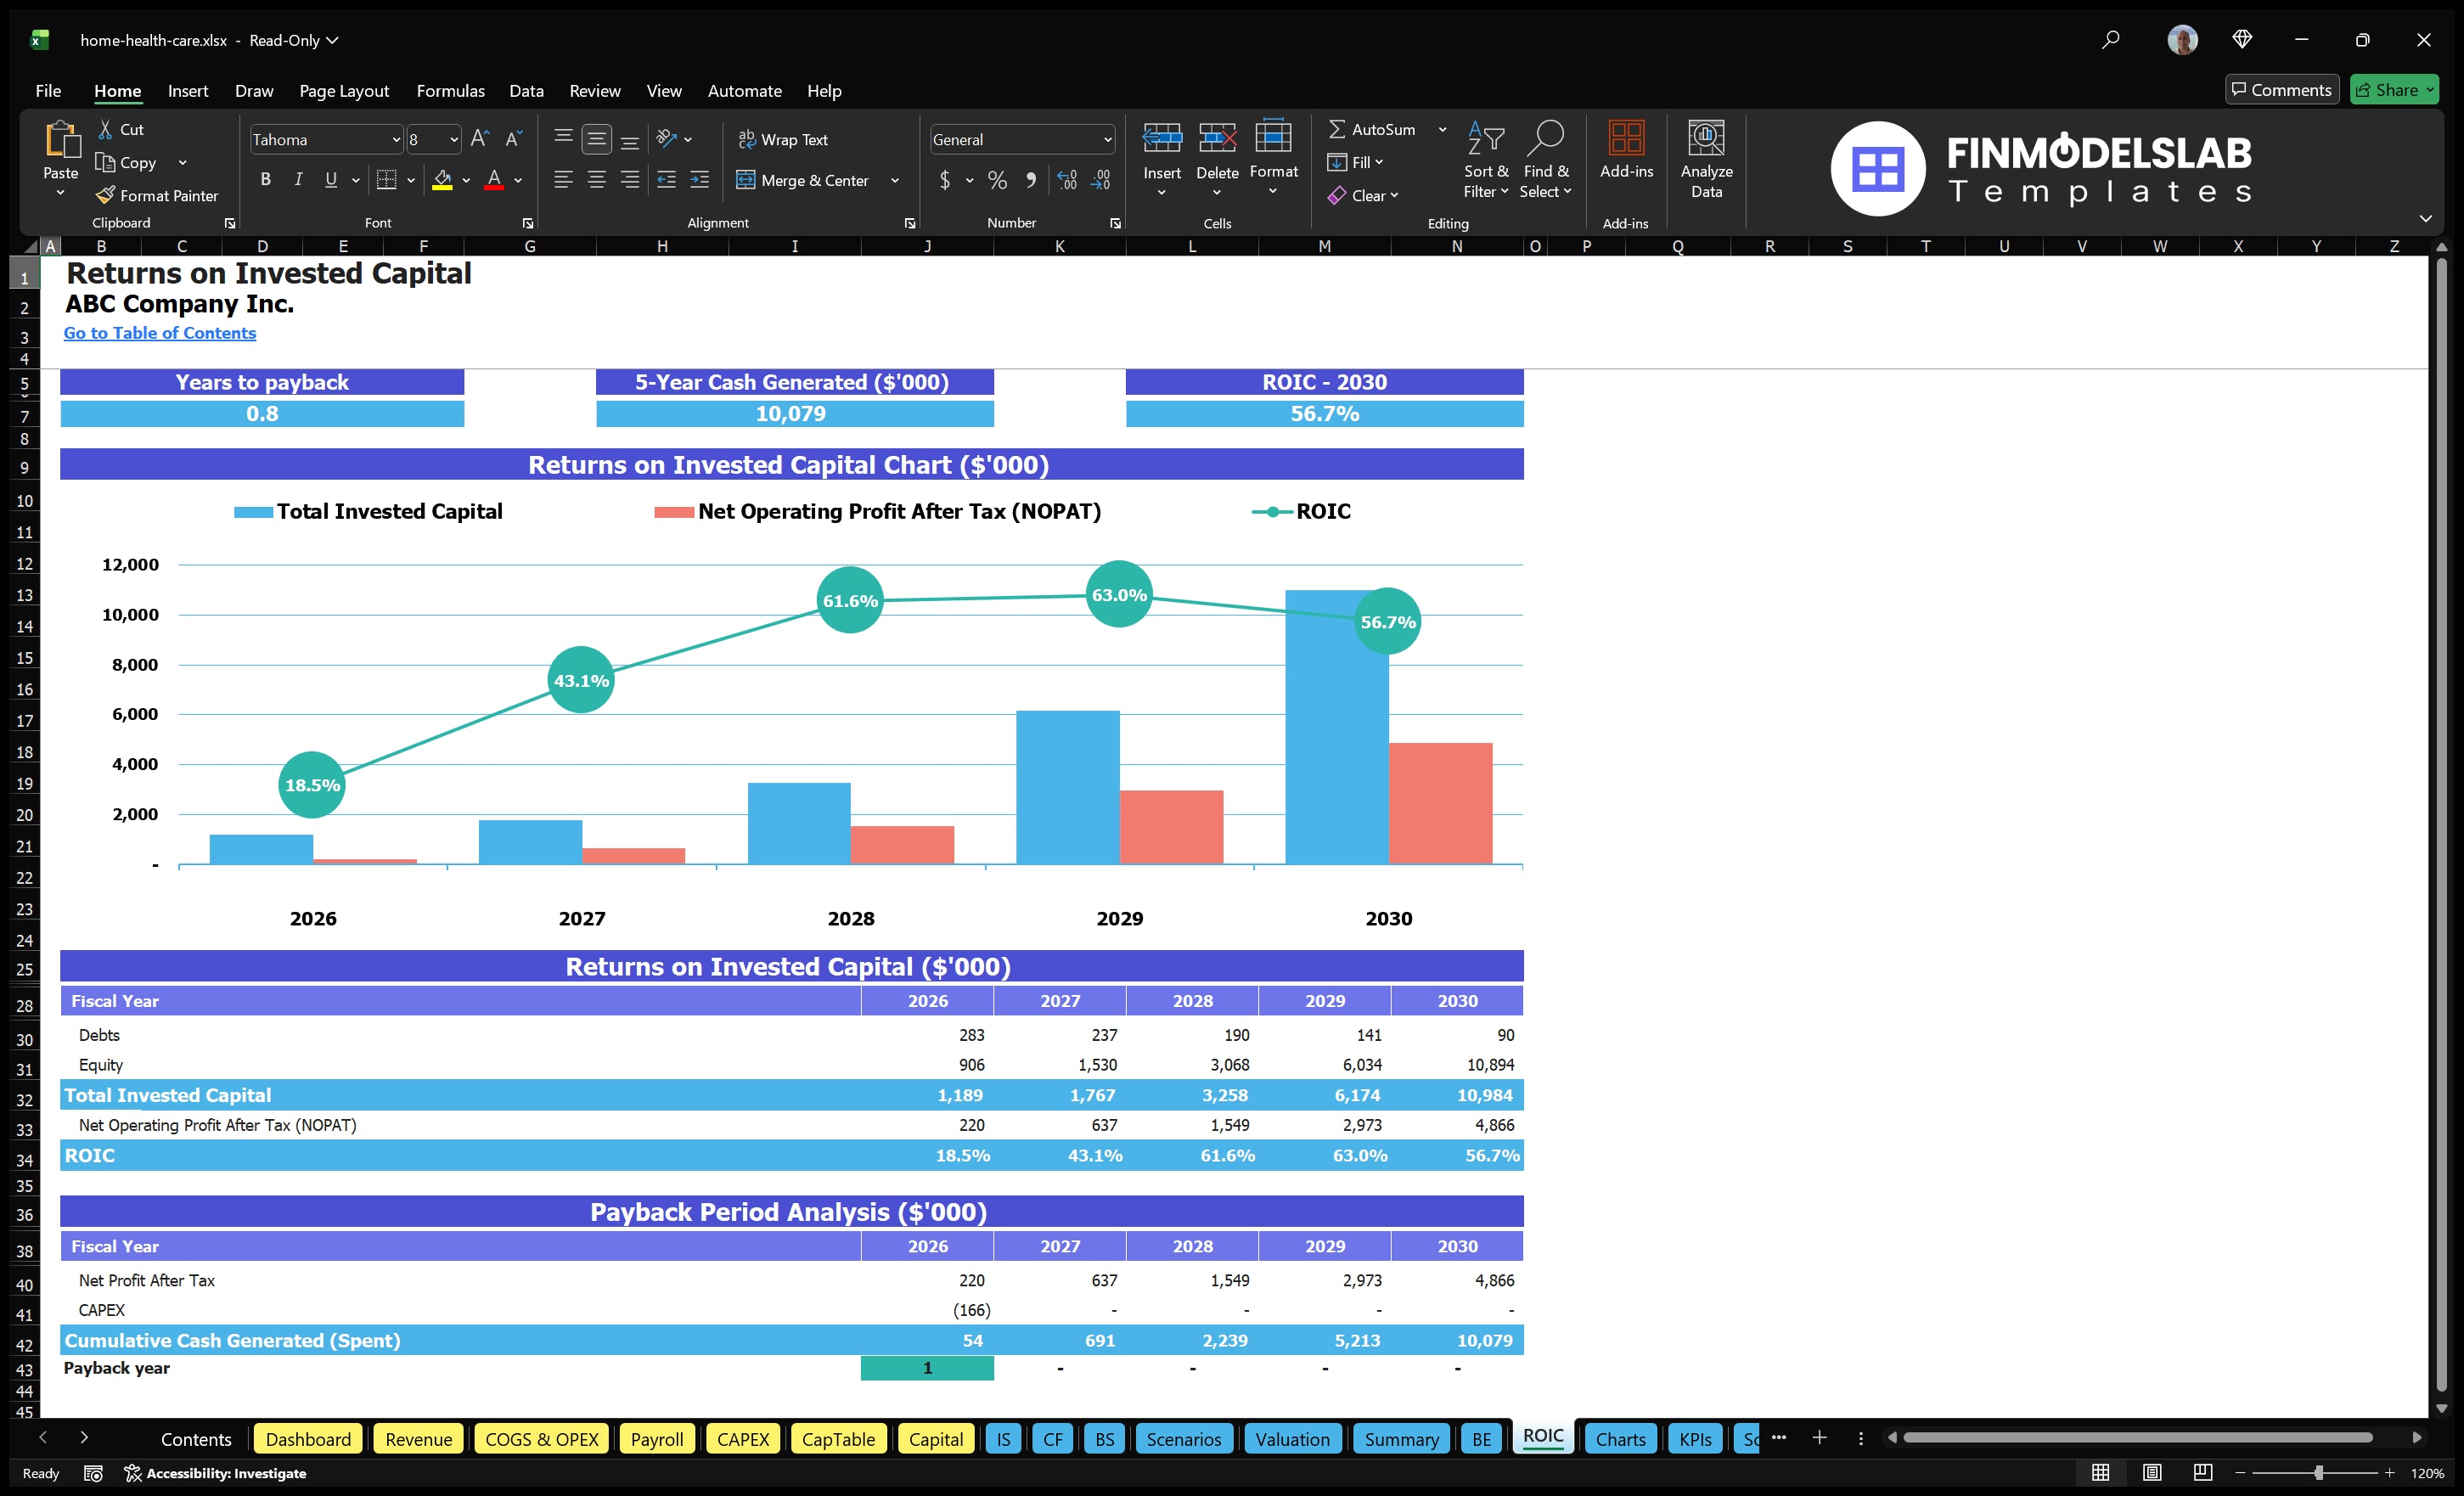This screenshot has height=1496, width=2464.
Task: Toggle bold formatting
Action: (x=265, y=179)
